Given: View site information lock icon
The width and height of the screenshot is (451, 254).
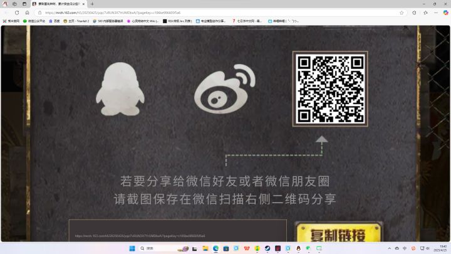Looking at the screenshot, I should point(39,13).
